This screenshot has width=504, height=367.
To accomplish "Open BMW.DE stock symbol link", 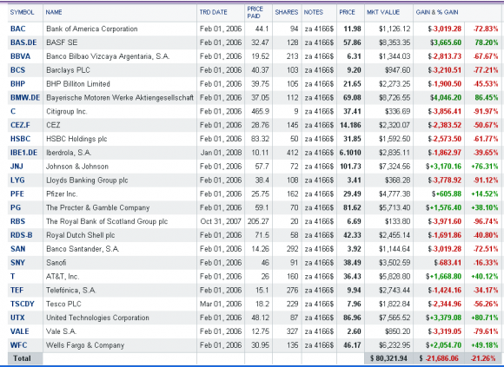I will [25, 97].
